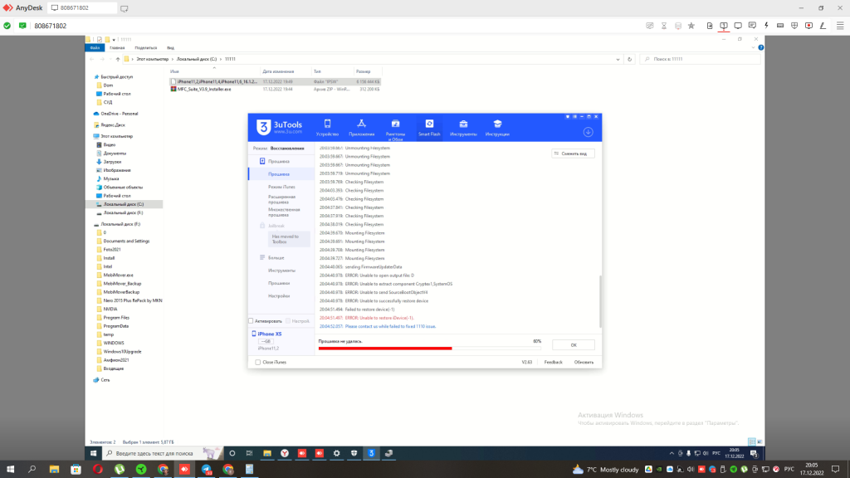Refresh the Explorer folder view
The height and width of the screenshot is (478, 850).
click(x=629, y=59)
